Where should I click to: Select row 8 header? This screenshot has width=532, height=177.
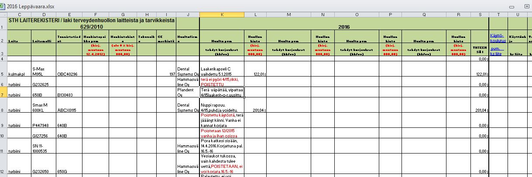coord(3,105)
